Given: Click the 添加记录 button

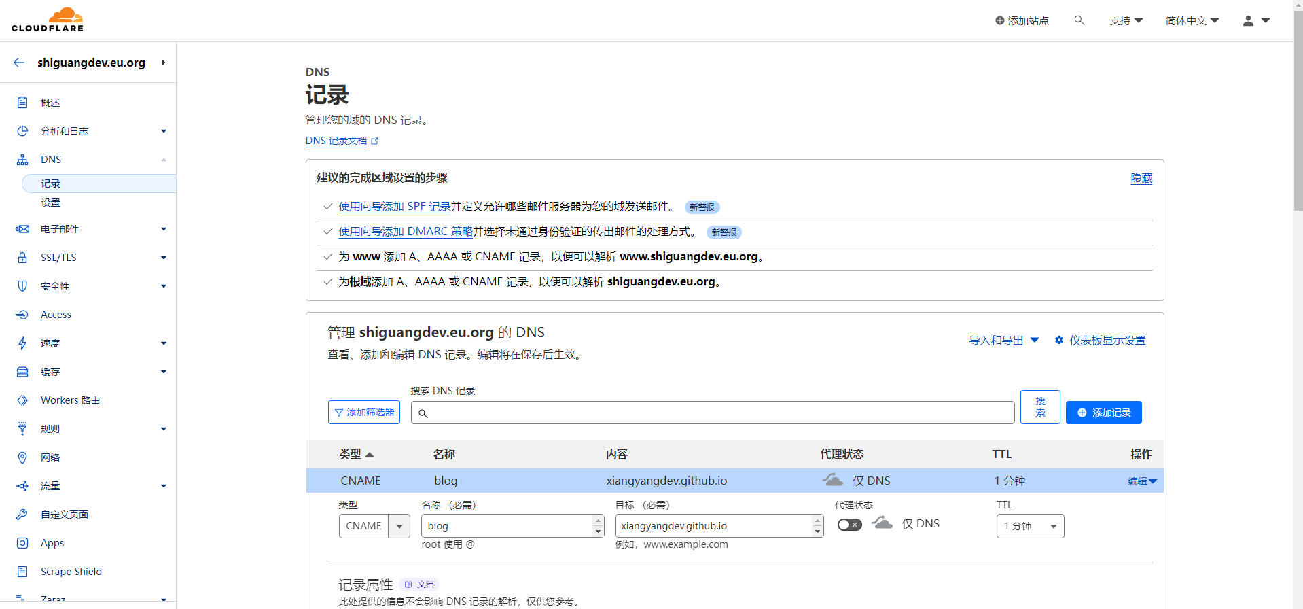Looking at the screenshot, I should 1103,413.
